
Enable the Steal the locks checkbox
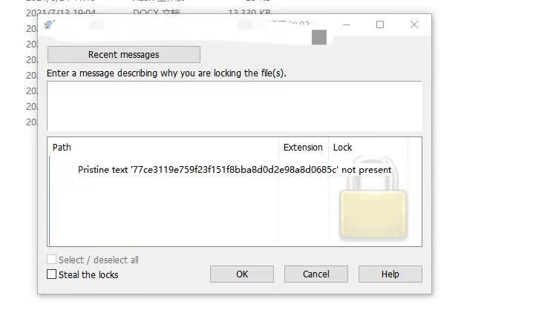tap(52, 274)
